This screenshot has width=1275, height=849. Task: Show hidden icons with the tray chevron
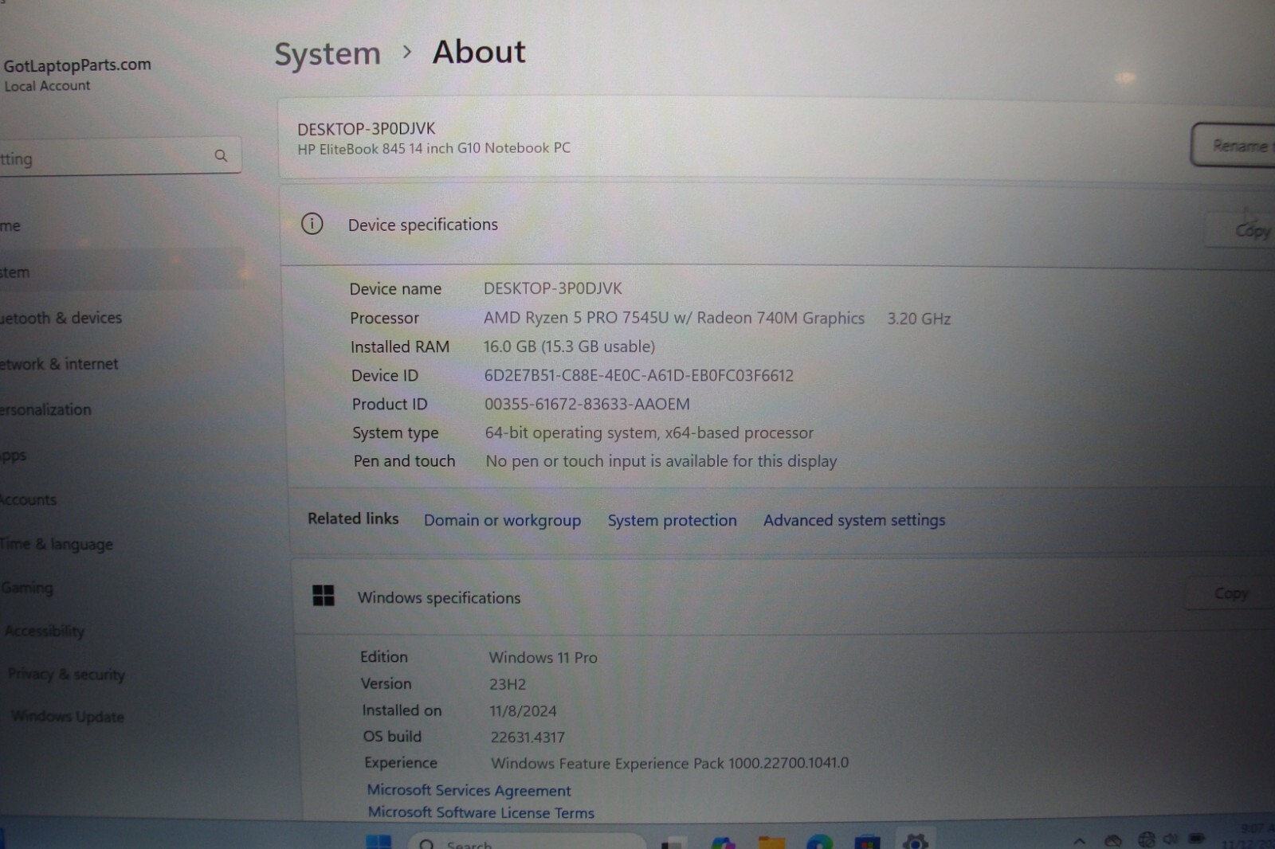1079,840
